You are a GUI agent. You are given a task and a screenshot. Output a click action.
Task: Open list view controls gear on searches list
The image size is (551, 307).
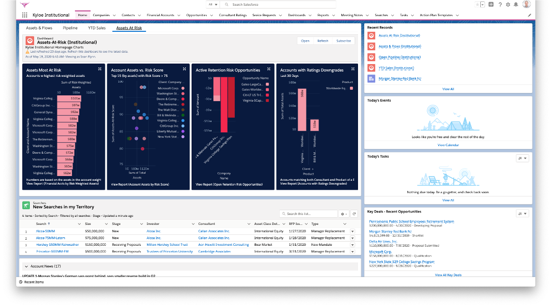[x=343, y=214]
